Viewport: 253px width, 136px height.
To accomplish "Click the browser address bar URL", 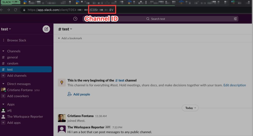I will pyautogui.click(x=70, y=10).
